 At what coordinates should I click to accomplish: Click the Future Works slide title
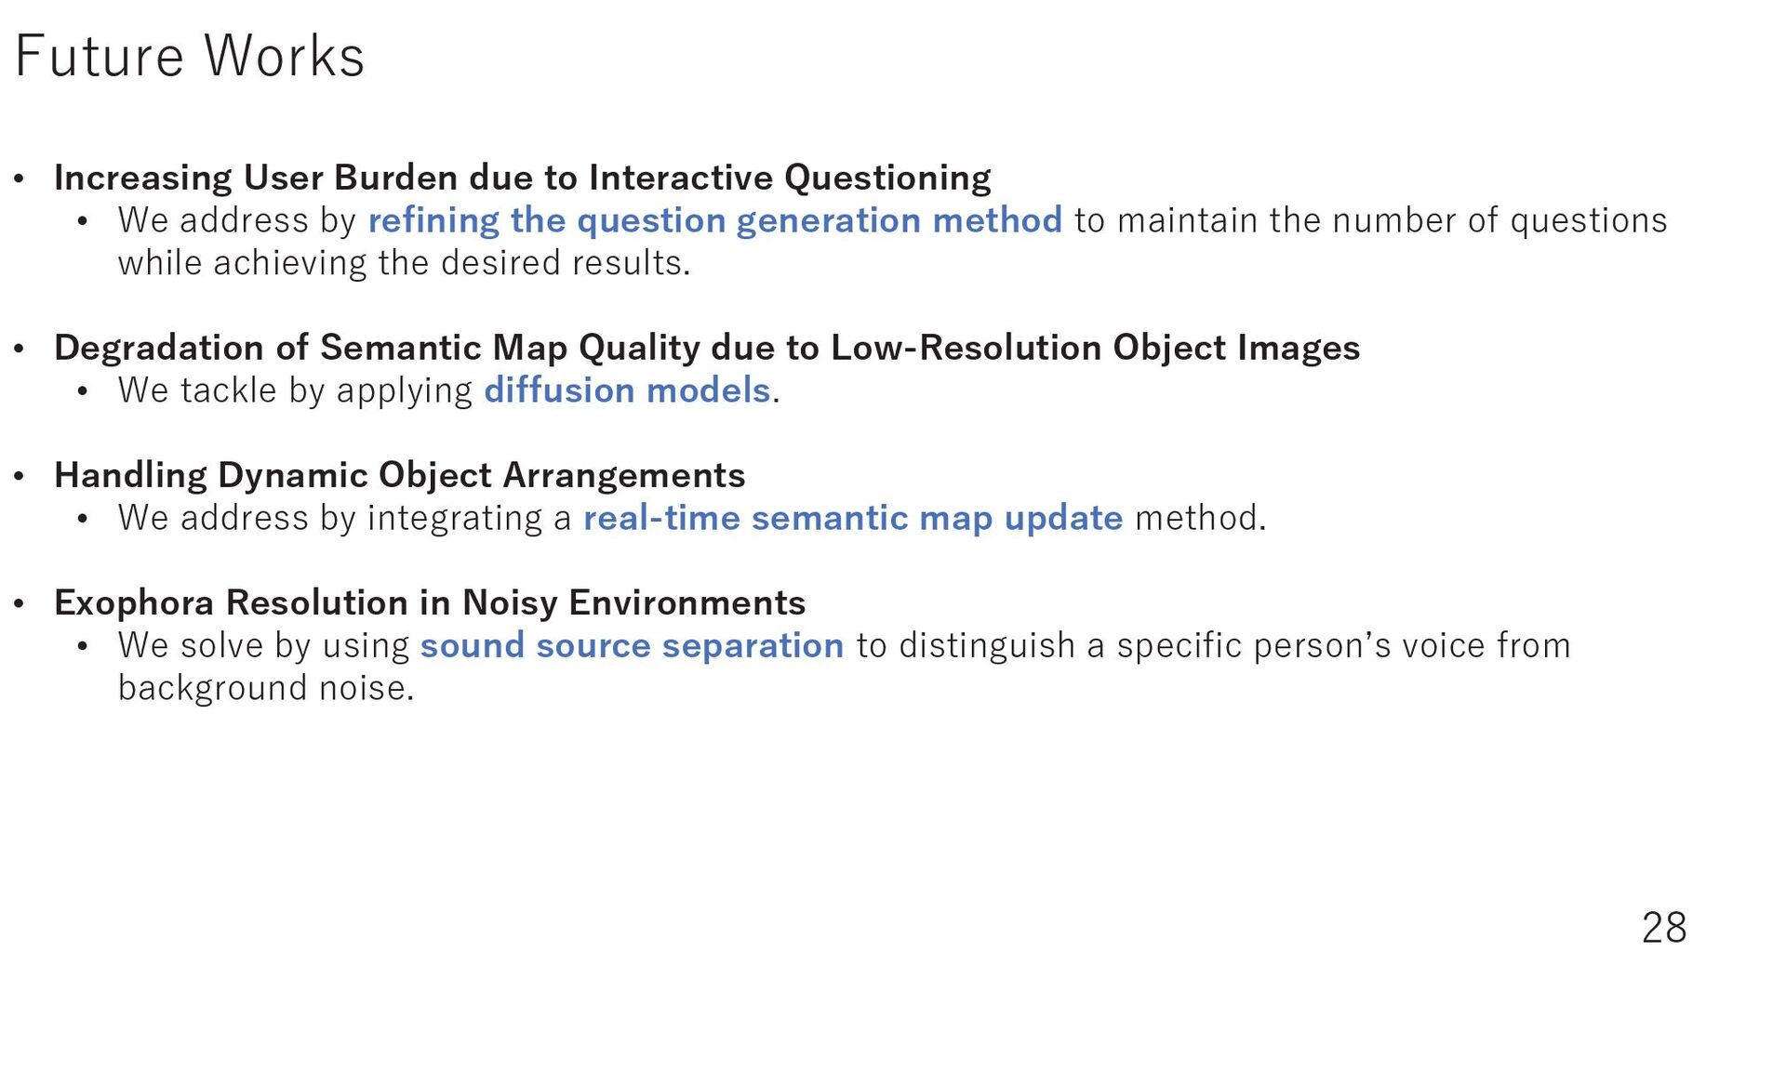[x=190, y=56]
